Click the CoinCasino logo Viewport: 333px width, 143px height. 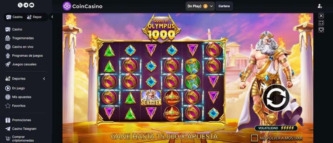tap(82, 6)
